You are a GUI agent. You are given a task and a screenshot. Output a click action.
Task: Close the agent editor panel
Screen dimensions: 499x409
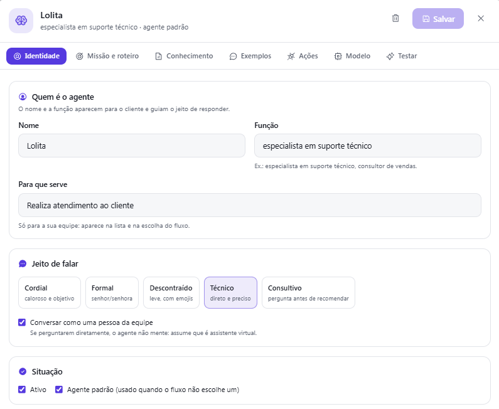point(481,18)
